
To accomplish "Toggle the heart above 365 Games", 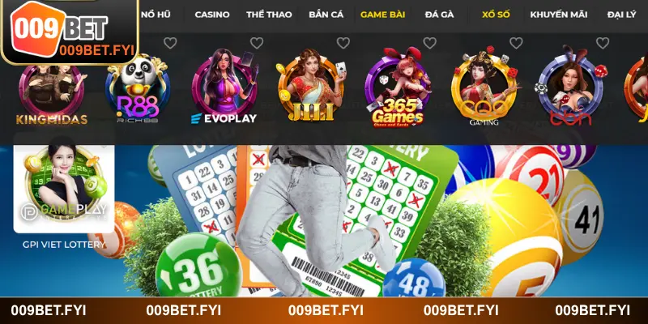I will (430, 43).
